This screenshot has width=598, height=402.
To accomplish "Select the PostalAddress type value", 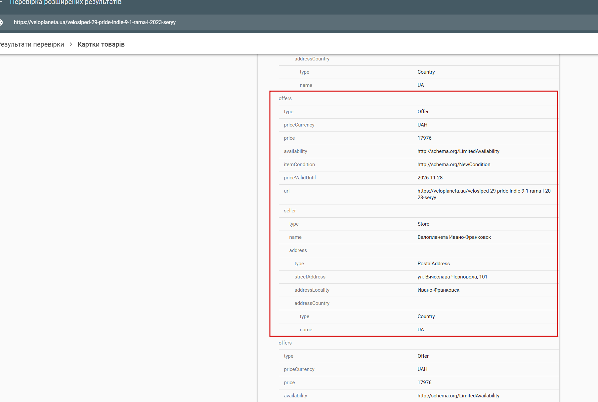I will 434,264.
